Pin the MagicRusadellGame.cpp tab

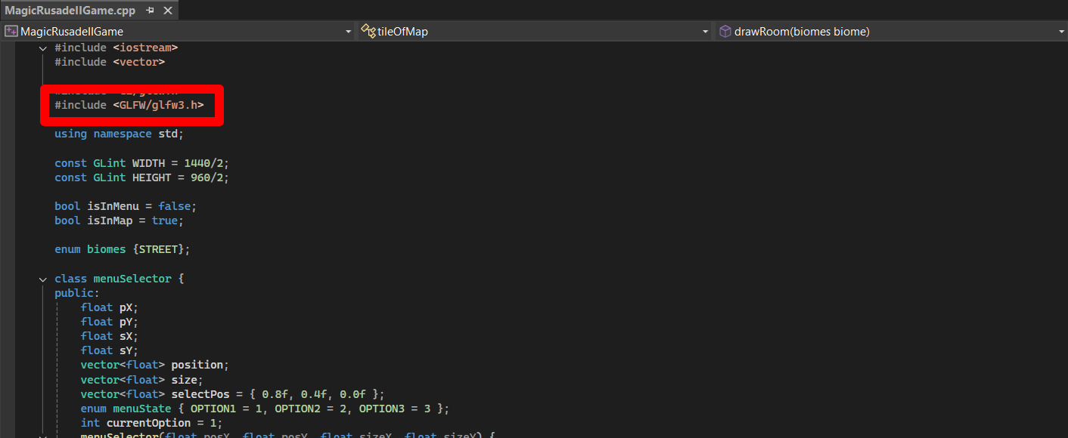[150, 11]
